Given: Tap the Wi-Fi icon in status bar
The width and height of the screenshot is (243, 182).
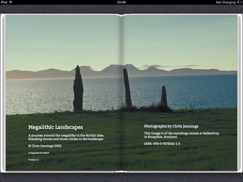Looking at the screenshot, I should (11, 2).
